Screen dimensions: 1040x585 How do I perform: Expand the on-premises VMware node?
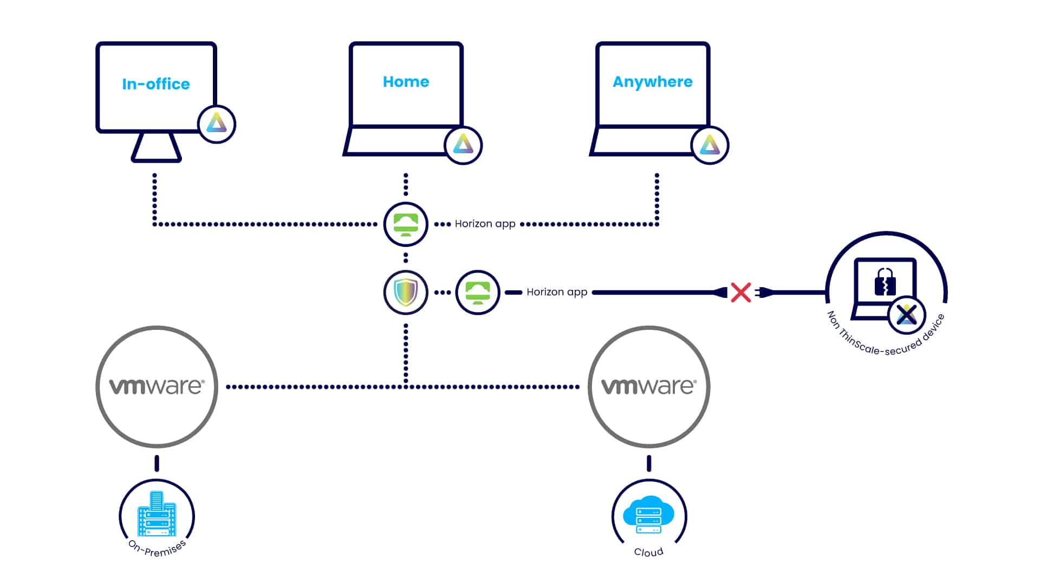click(x=157, y=386)
